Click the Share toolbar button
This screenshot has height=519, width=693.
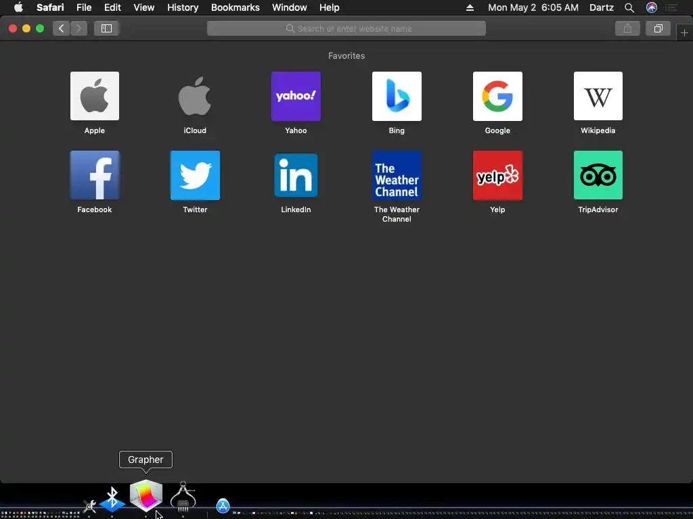627,28
